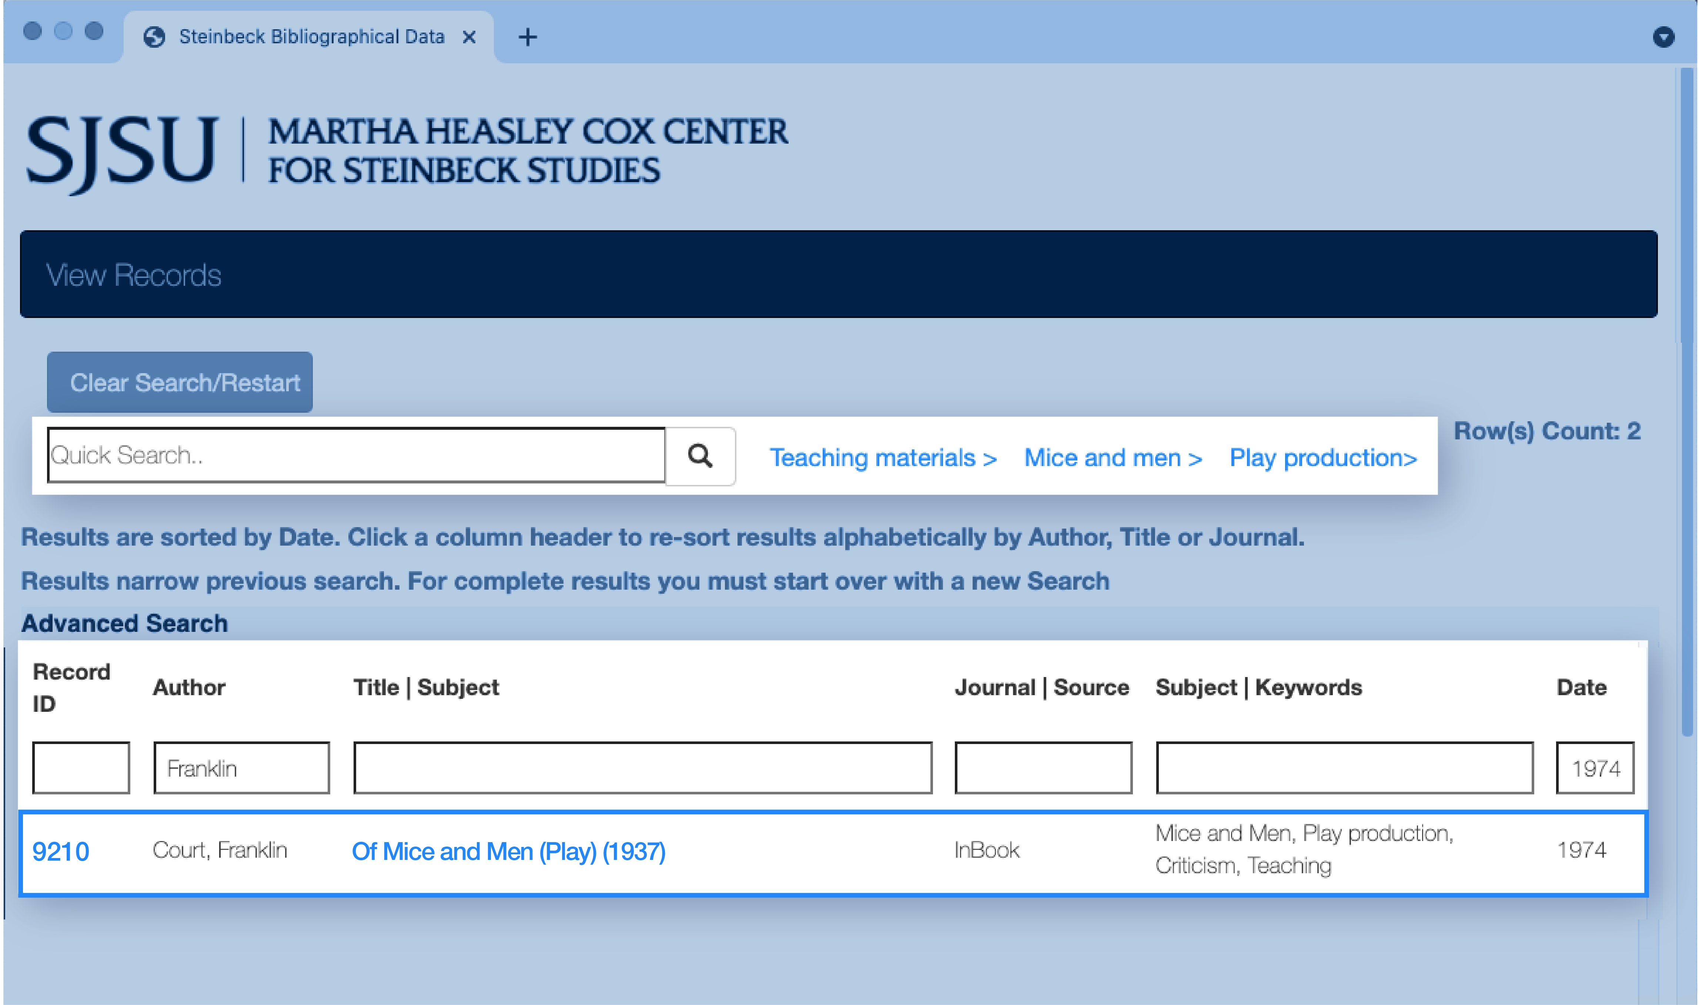Click the magnifying glass search icon
The image size is (1699, 1005).
point(701,456)
